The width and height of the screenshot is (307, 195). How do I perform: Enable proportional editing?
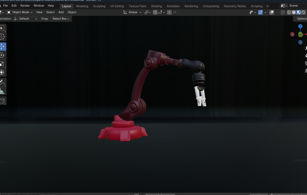tap(169, 12)
